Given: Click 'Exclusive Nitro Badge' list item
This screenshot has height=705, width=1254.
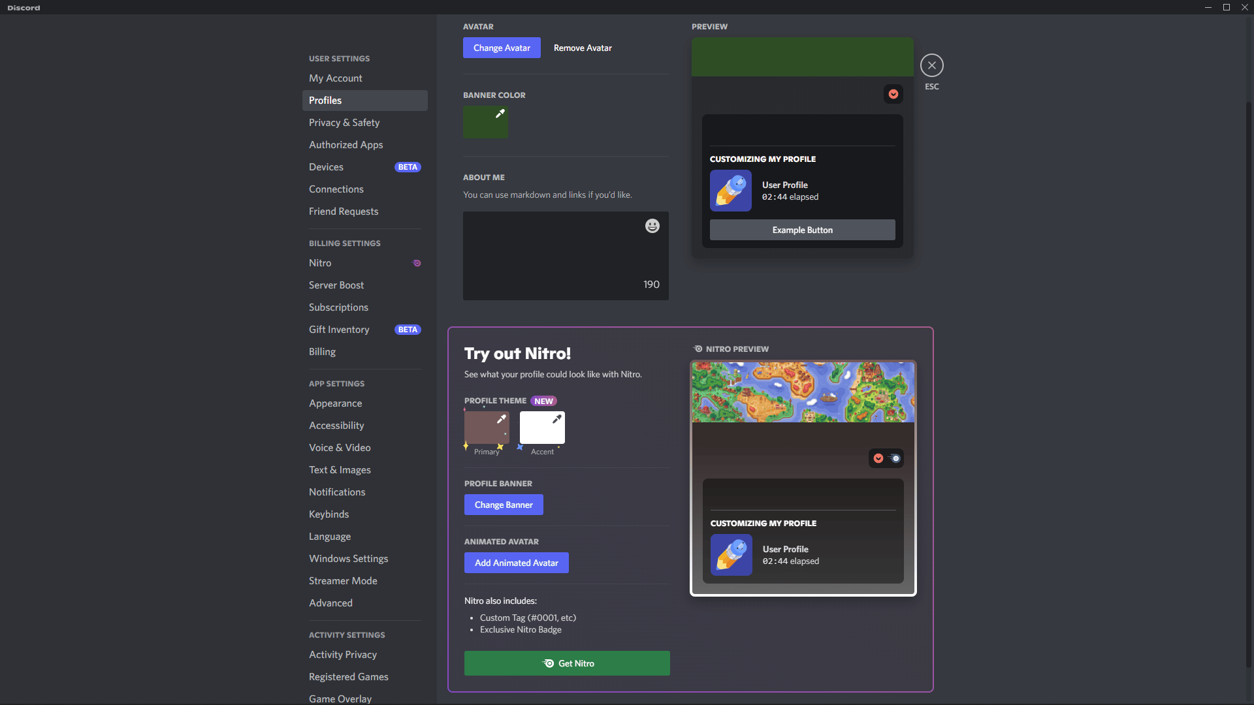Looking at the screenshot, I should 521,629.
